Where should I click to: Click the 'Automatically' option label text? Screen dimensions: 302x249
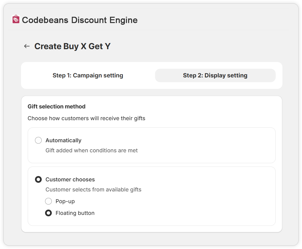click(64, 140)
